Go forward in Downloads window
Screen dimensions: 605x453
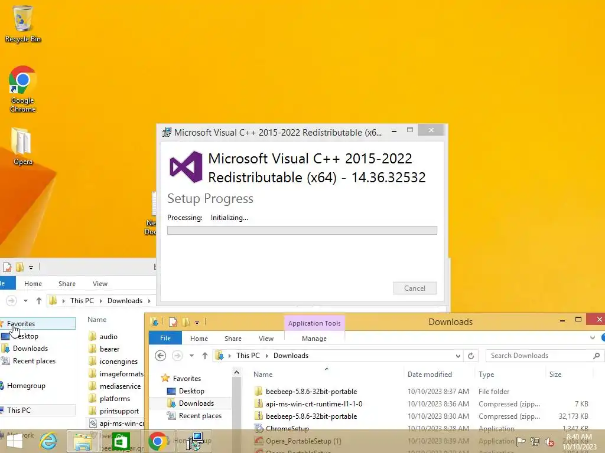(x=177, y=356)
